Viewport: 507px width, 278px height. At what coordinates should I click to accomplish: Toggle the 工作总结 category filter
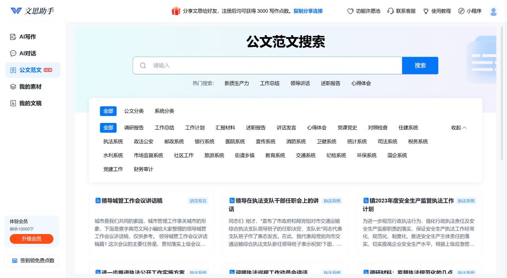(164, 128)
